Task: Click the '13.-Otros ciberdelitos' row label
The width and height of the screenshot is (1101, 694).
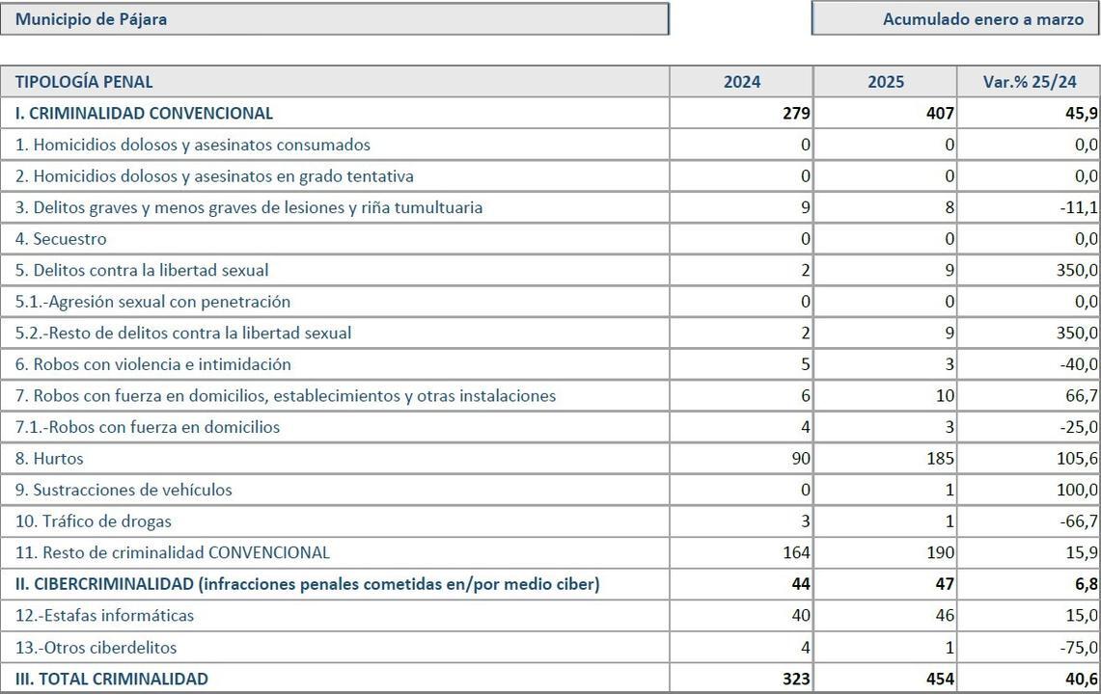Action: point(96,647)
